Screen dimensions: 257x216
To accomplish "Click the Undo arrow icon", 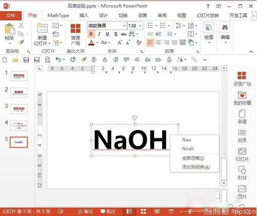I will point(58,60).
